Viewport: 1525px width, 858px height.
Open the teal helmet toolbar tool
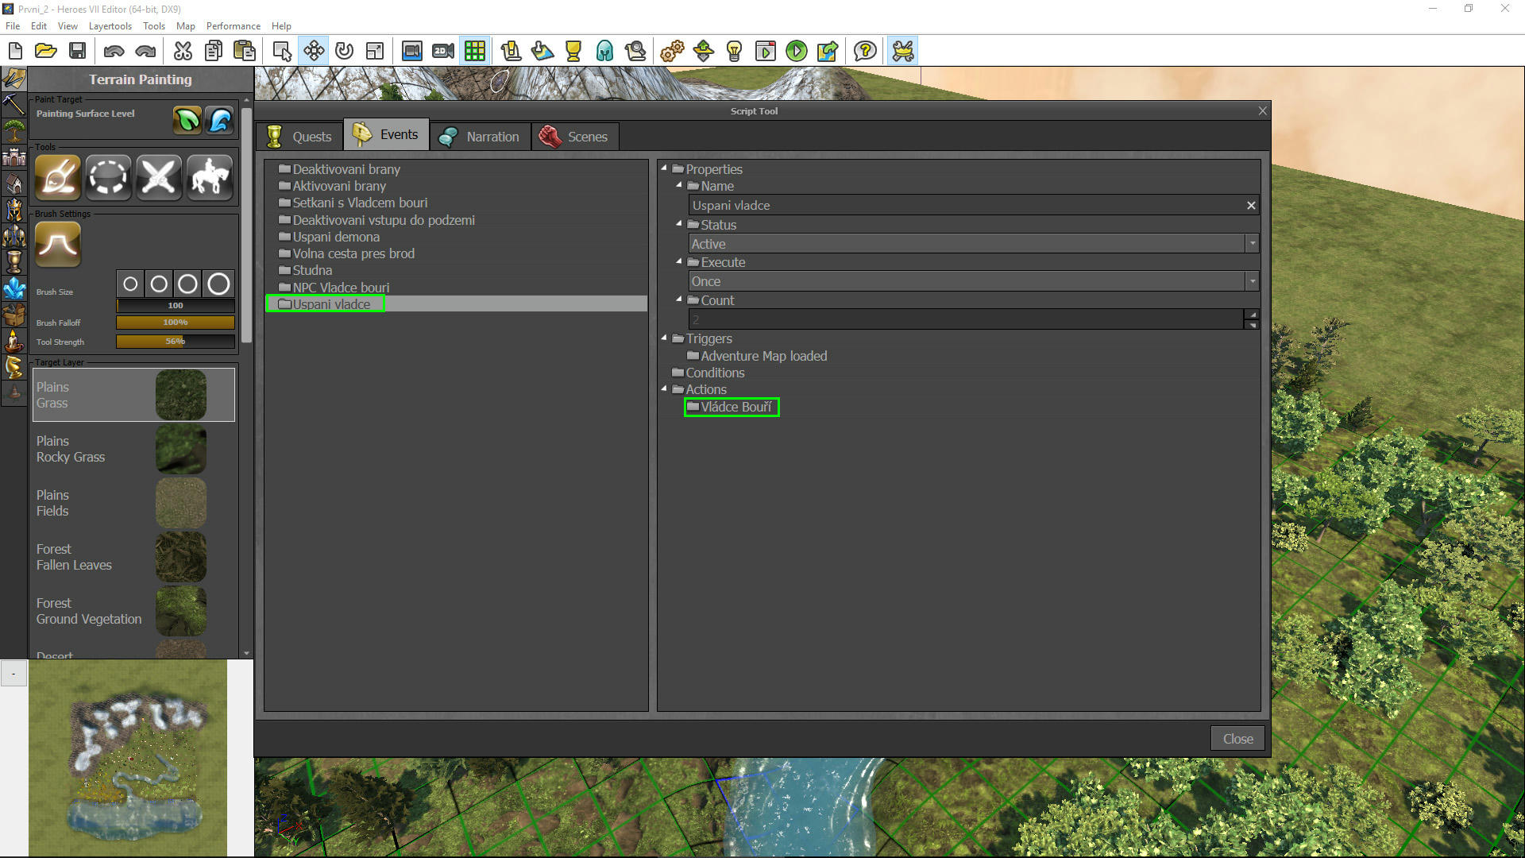604,51
